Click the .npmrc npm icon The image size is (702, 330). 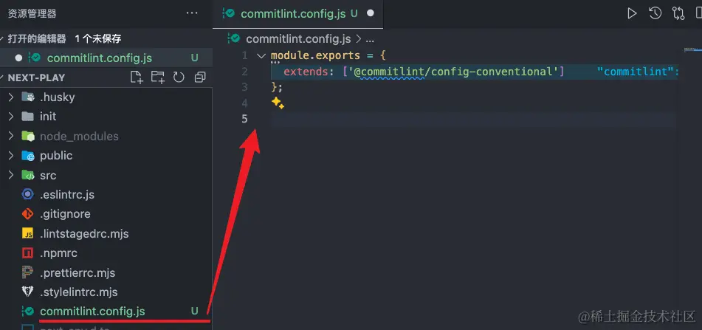(x=28, y=253)
